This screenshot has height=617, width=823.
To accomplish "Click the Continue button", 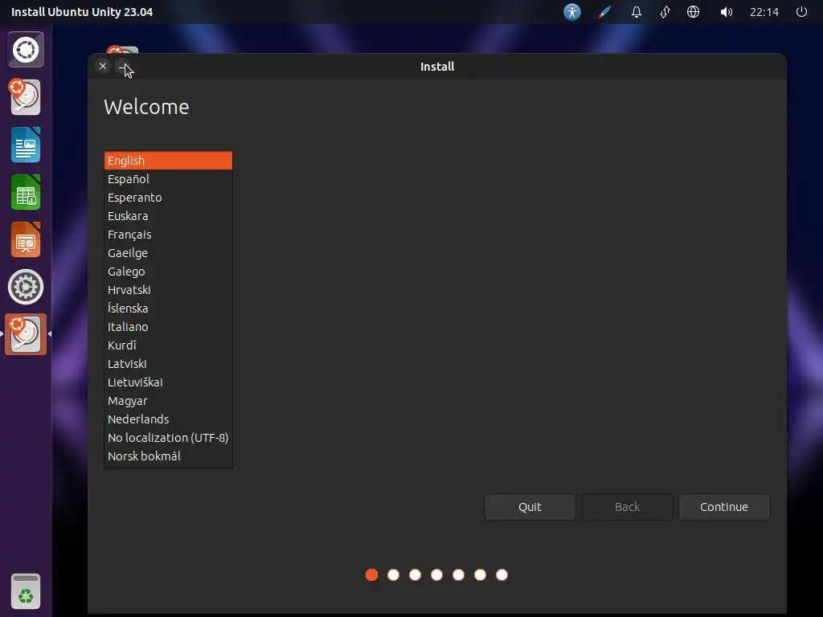I will coord(724,507).
